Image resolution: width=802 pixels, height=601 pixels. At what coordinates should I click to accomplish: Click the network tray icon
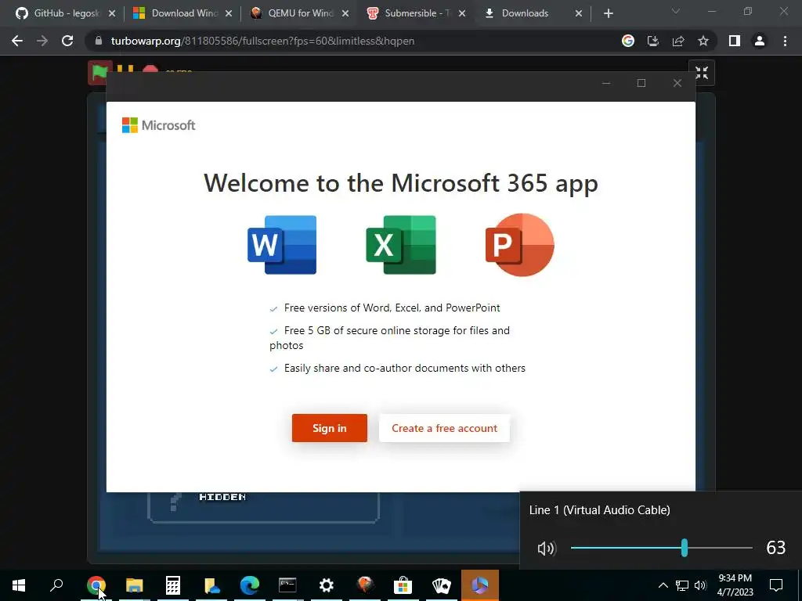coord(682,585)
